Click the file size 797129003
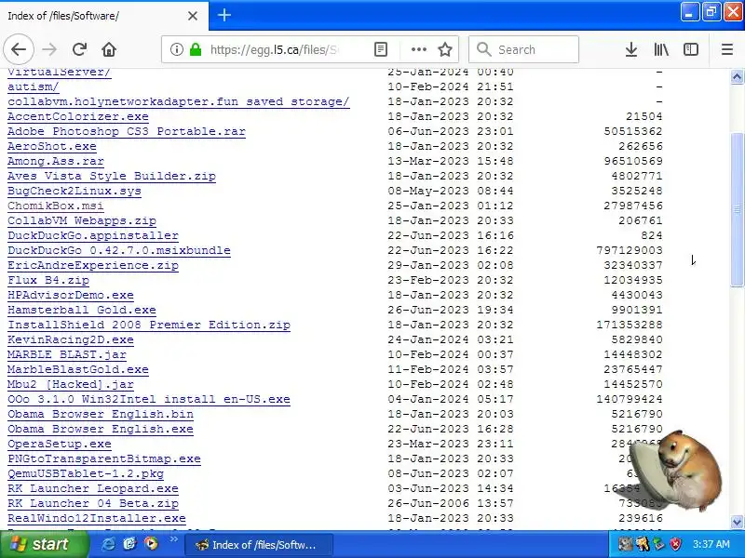The width and height of the screenshot is (745, 558). pyautogui.click(x=630, y=250)
